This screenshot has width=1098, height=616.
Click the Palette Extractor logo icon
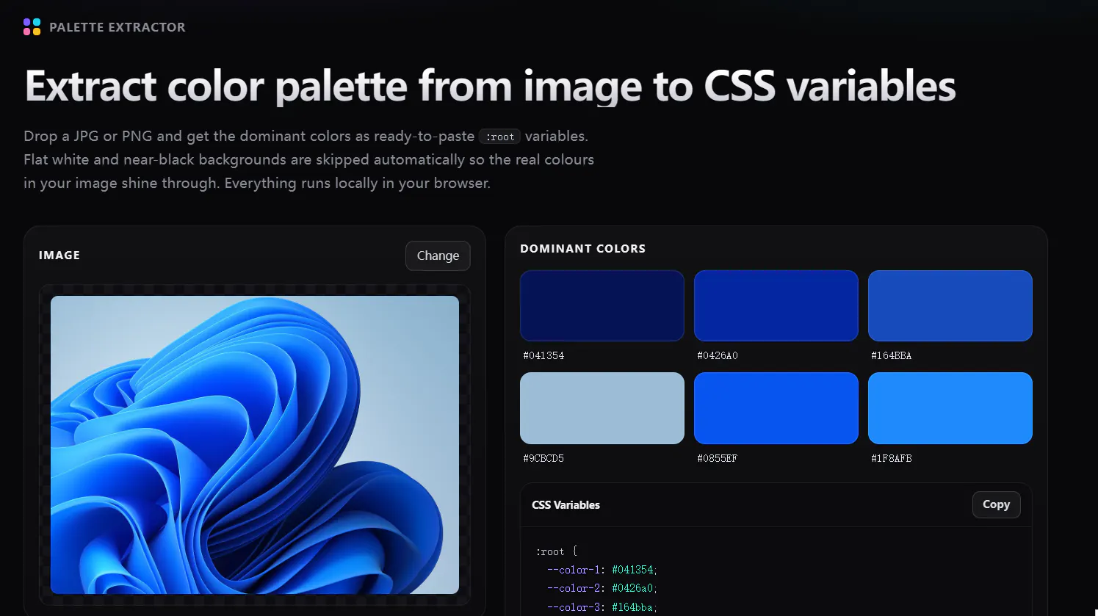pyautogui.click(x=32, y=27)
